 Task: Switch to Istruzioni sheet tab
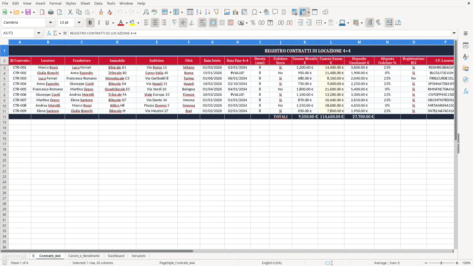(138, 256)
